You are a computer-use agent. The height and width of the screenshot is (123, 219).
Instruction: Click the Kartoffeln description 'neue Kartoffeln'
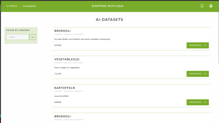61,96
